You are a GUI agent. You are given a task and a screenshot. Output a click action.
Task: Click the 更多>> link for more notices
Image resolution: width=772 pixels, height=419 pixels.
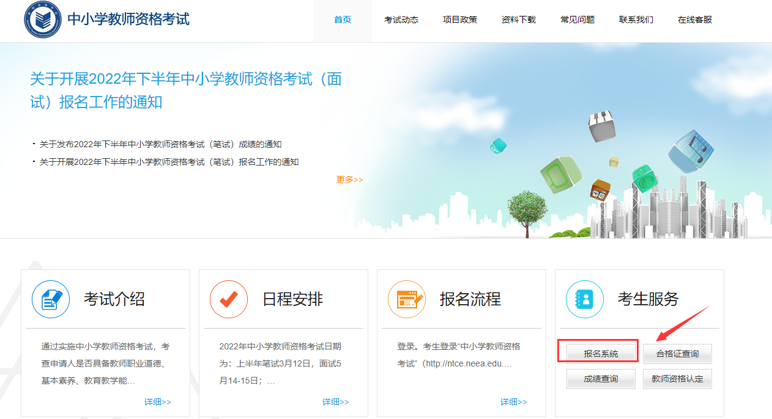click(x=349, y=179)
